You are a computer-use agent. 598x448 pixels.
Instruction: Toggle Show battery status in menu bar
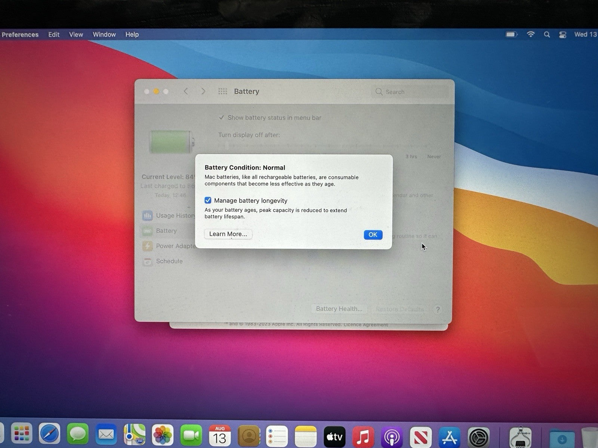click(222, 118)
